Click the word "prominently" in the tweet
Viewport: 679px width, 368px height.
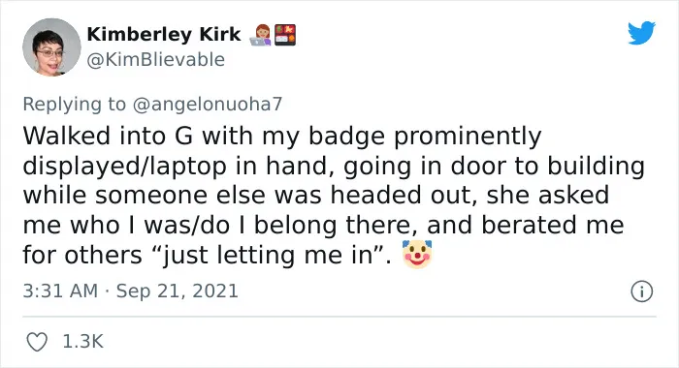[x=468, y=137]
